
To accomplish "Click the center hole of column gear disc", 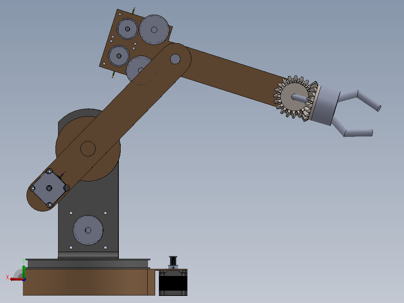I will point(88,230).
